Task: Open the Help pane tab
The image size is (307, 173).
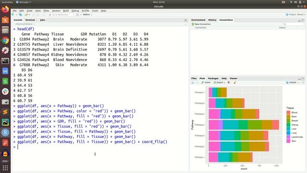Action: 224,78
